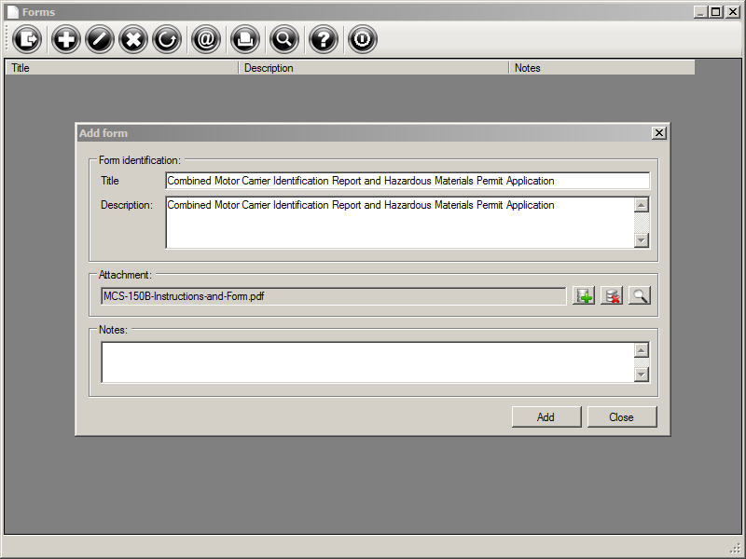Click the @ email toolbar icon

[206, 39]
